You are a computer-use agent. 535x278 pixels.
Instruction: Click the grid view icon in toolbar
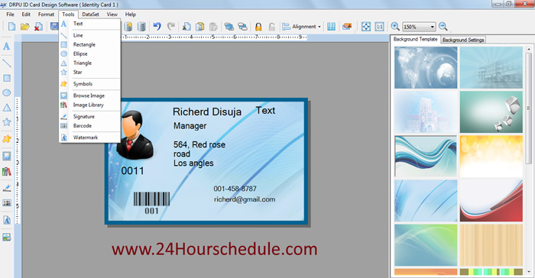pos(331,27)
